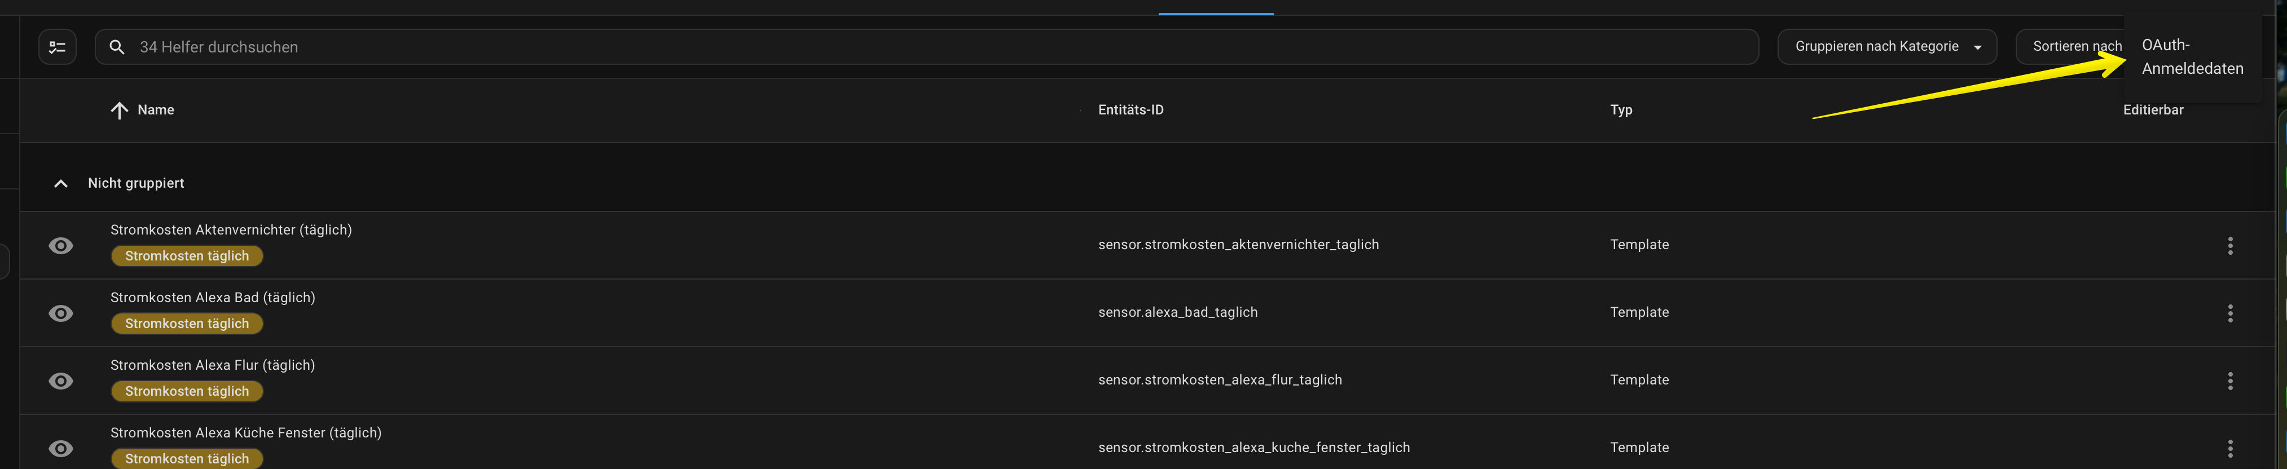2287x469 pixels.
Task: Click the 'Nicht gruppiert' group label
Action: [136, 184]
